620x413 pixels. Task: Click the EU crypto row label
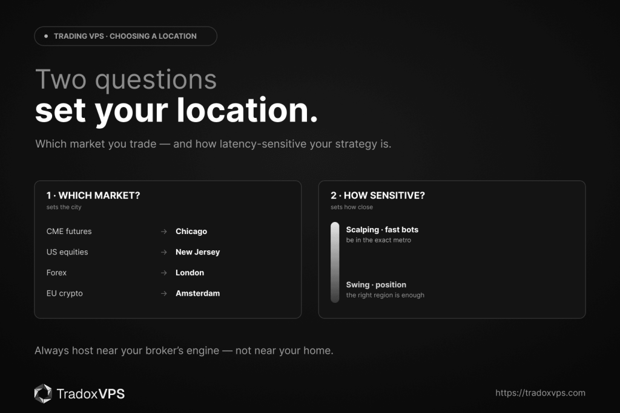pos(64,293)
